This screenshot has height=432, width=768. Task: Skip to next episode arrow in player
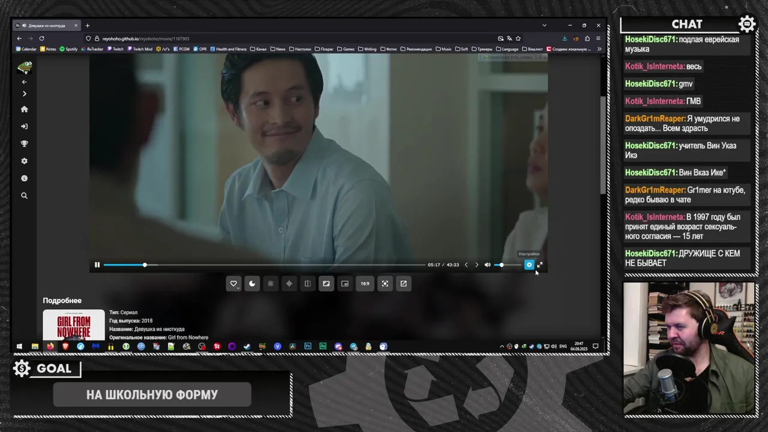pyautogui.click(x=477, y=265)
